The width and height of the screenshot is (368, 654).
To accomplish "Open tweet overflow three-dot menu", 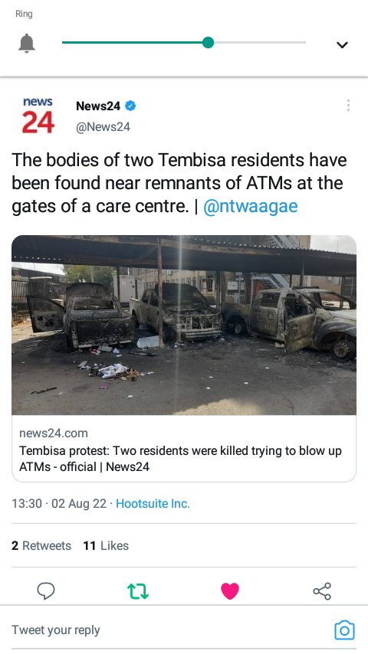I will (x=348, y=106).
